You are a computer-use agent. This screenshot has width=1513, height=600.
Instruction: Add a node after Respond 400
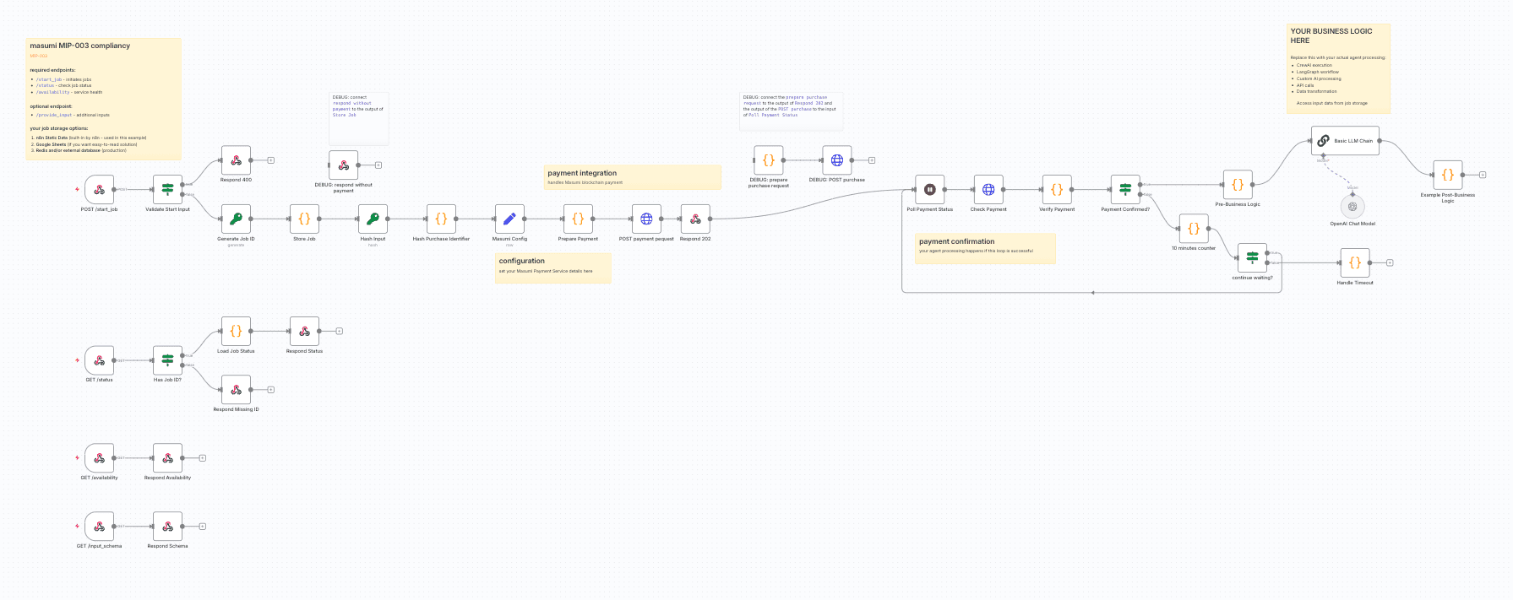click(x=271, y=160)
